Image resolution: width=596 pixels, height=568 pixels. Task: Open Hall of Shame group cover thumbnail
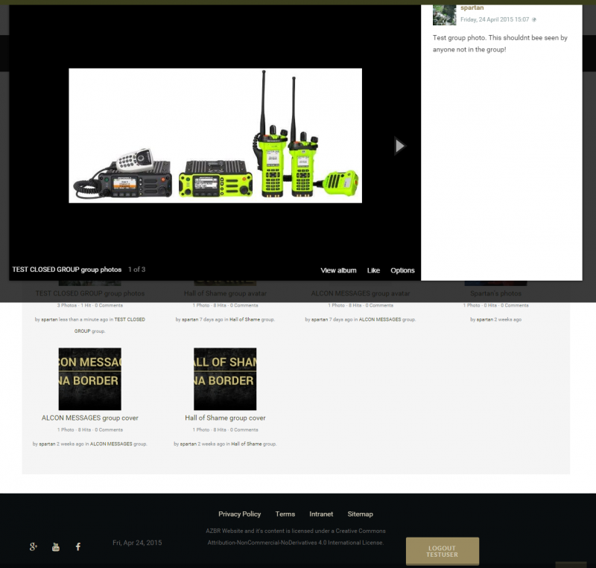[x=225, y=379]
